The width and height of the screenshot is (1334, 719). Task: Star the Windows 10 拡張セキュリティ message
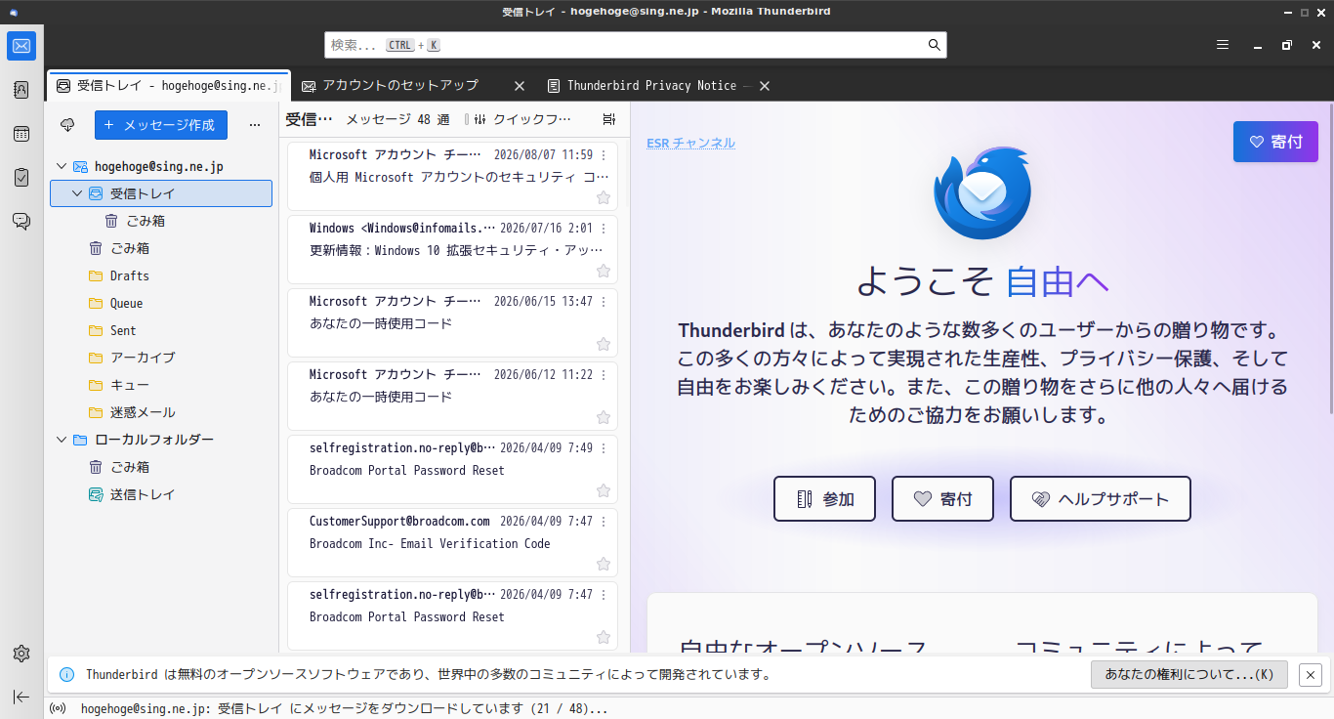tap(604, 271)
